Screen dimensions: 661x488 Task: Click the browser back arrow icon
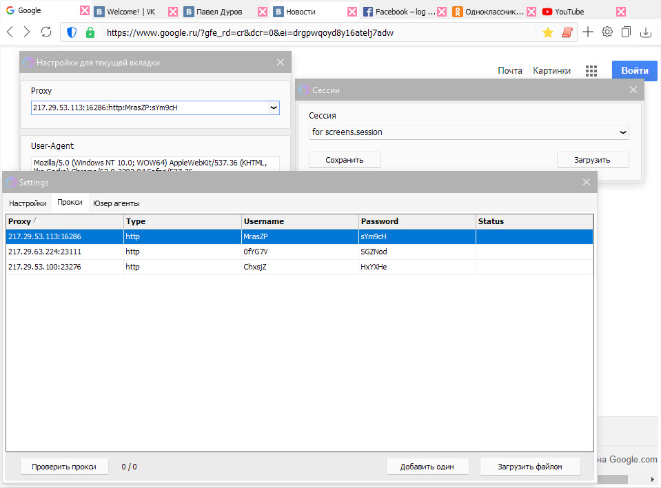pos(10,32)
